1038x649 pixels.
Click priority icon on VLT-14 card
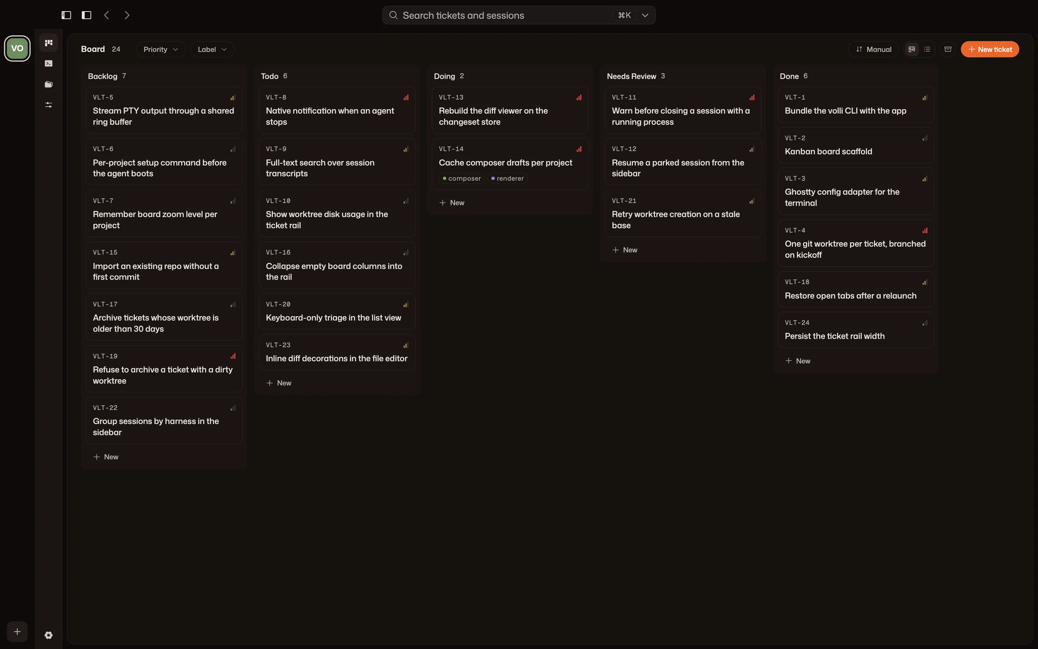579,149
